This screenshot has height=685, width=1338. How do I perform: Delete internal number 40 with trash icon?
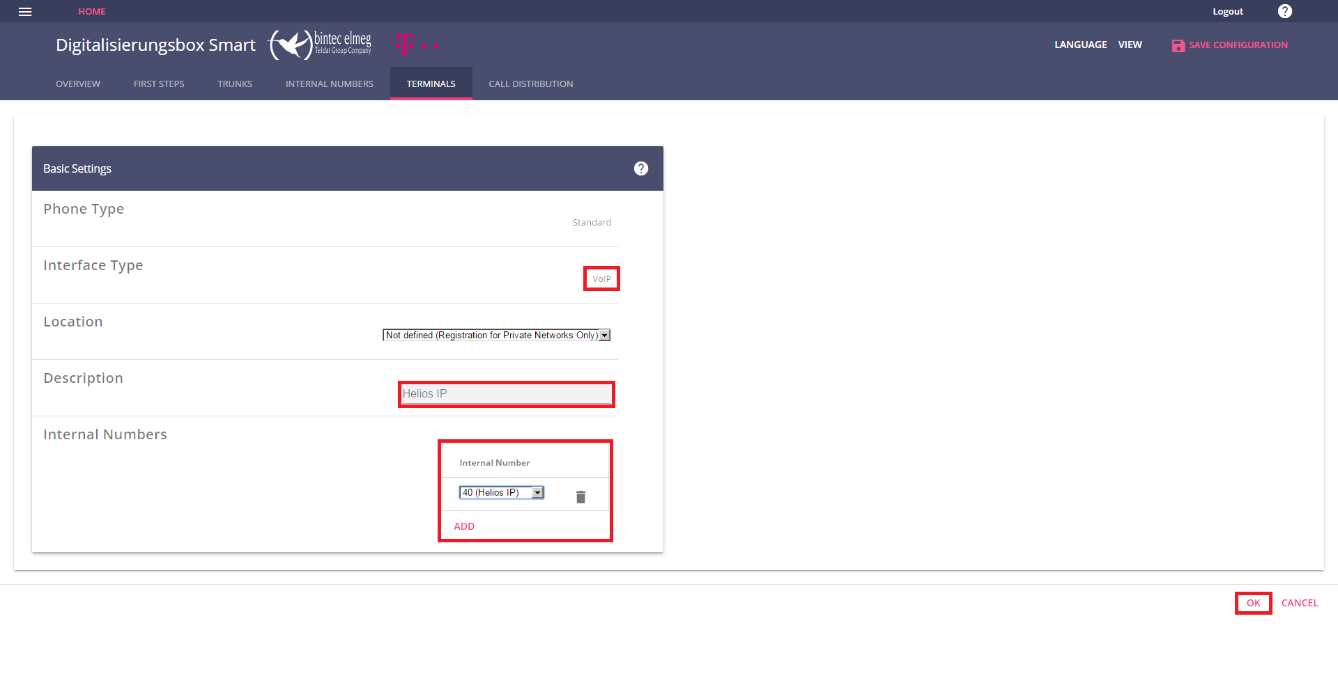pyautogui.click(x=580, y=496)
